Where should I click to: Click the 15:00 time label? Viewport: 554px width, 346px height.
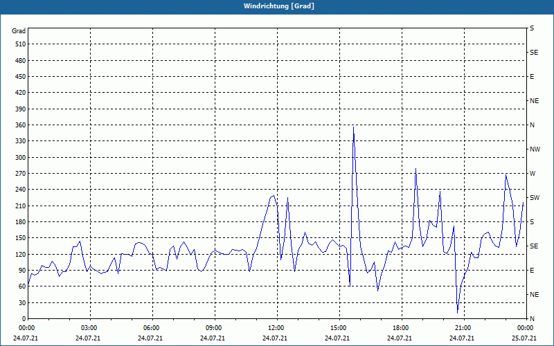pyautogui.click(x=337, y=328)
